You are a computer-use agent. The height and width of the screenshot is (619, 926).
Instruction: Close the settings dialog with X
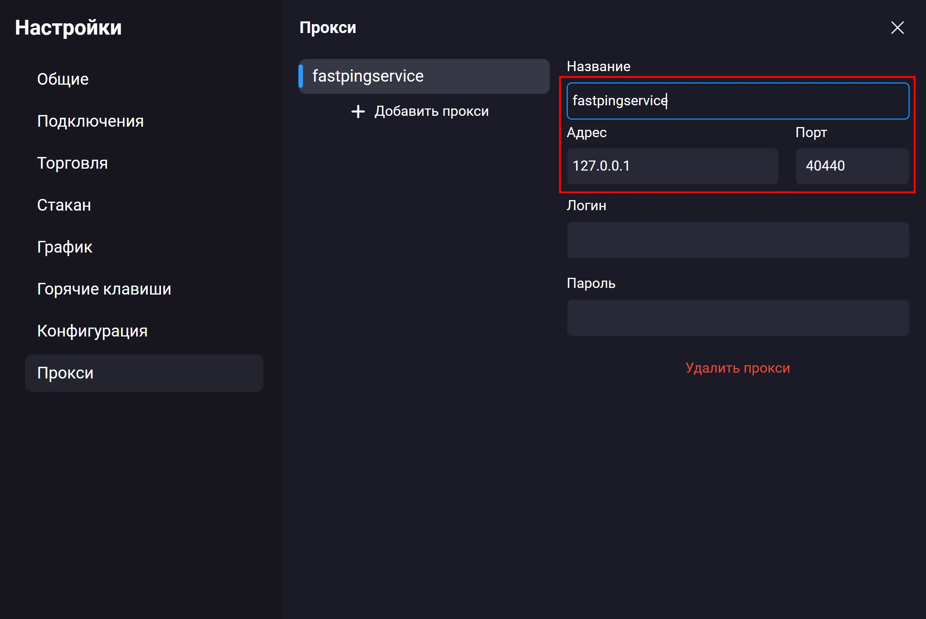[897, 28]
